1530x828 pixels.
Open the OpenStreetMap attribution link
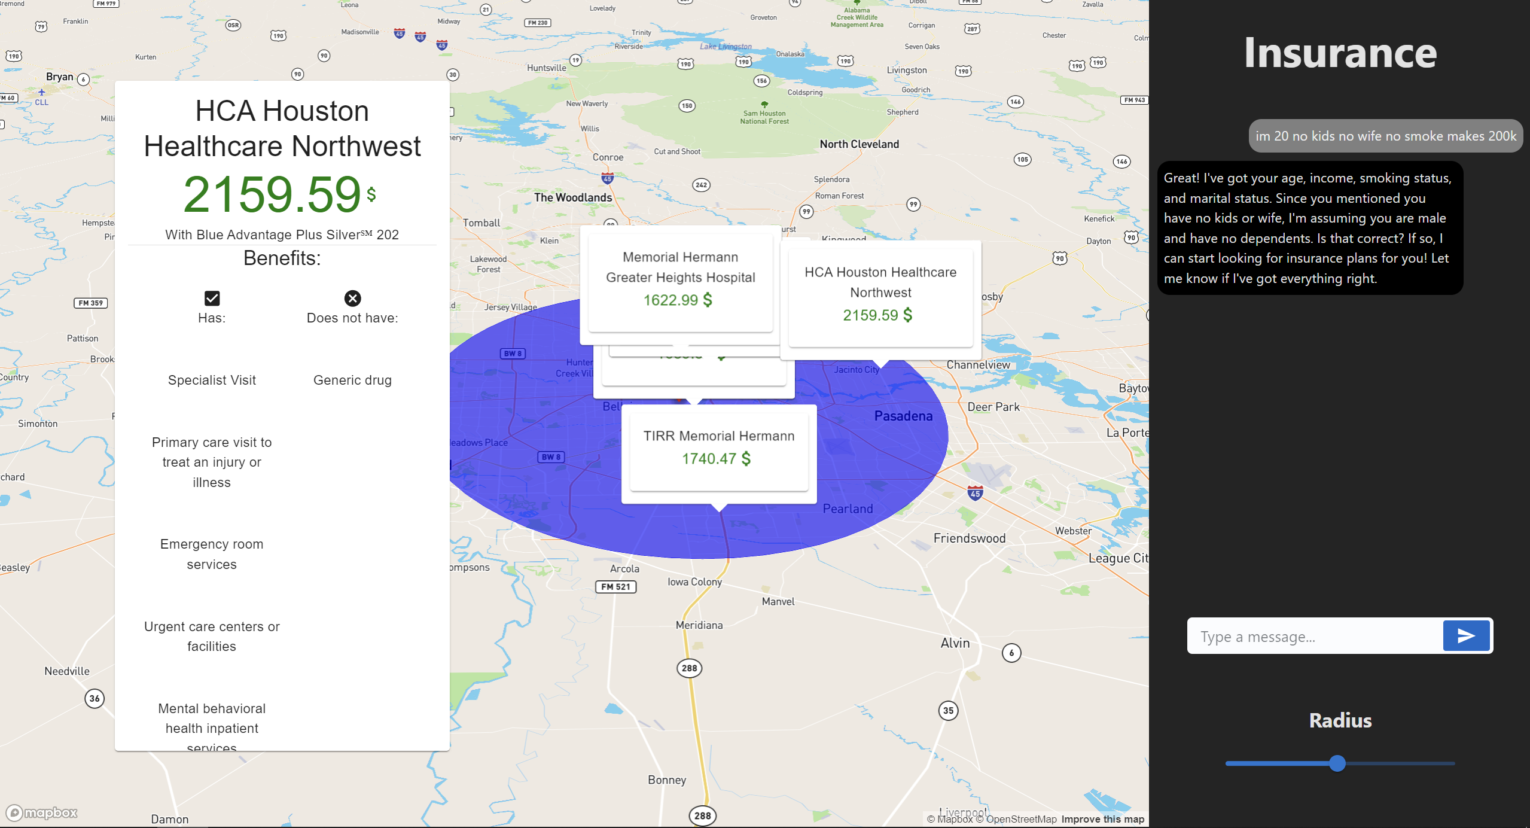click(1021, 819)
